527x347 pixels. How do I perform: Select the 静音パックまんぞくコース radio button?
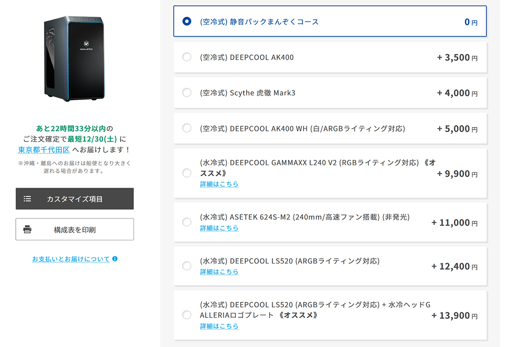tap(187, 21)
